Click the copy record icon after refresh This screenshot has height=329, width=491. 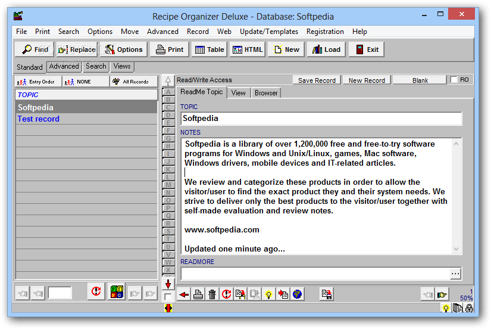point(240,294)
